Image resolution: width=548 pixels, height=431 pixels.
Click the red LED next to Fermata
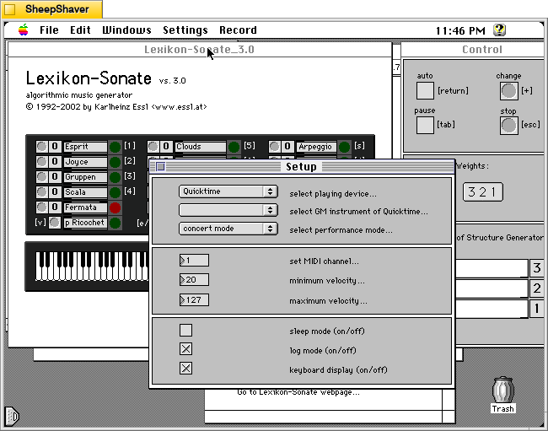pyautogui.click(x=115, y=207)
